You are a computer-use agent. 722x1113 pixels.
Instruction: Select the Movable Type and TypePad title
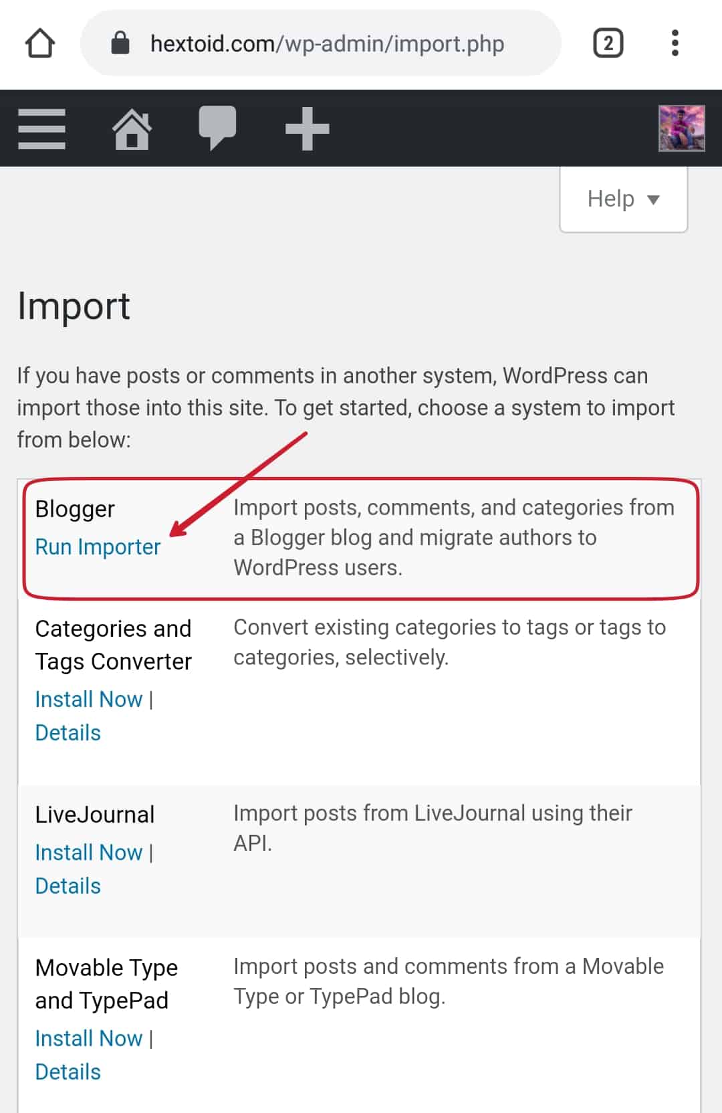pos(107,984)
